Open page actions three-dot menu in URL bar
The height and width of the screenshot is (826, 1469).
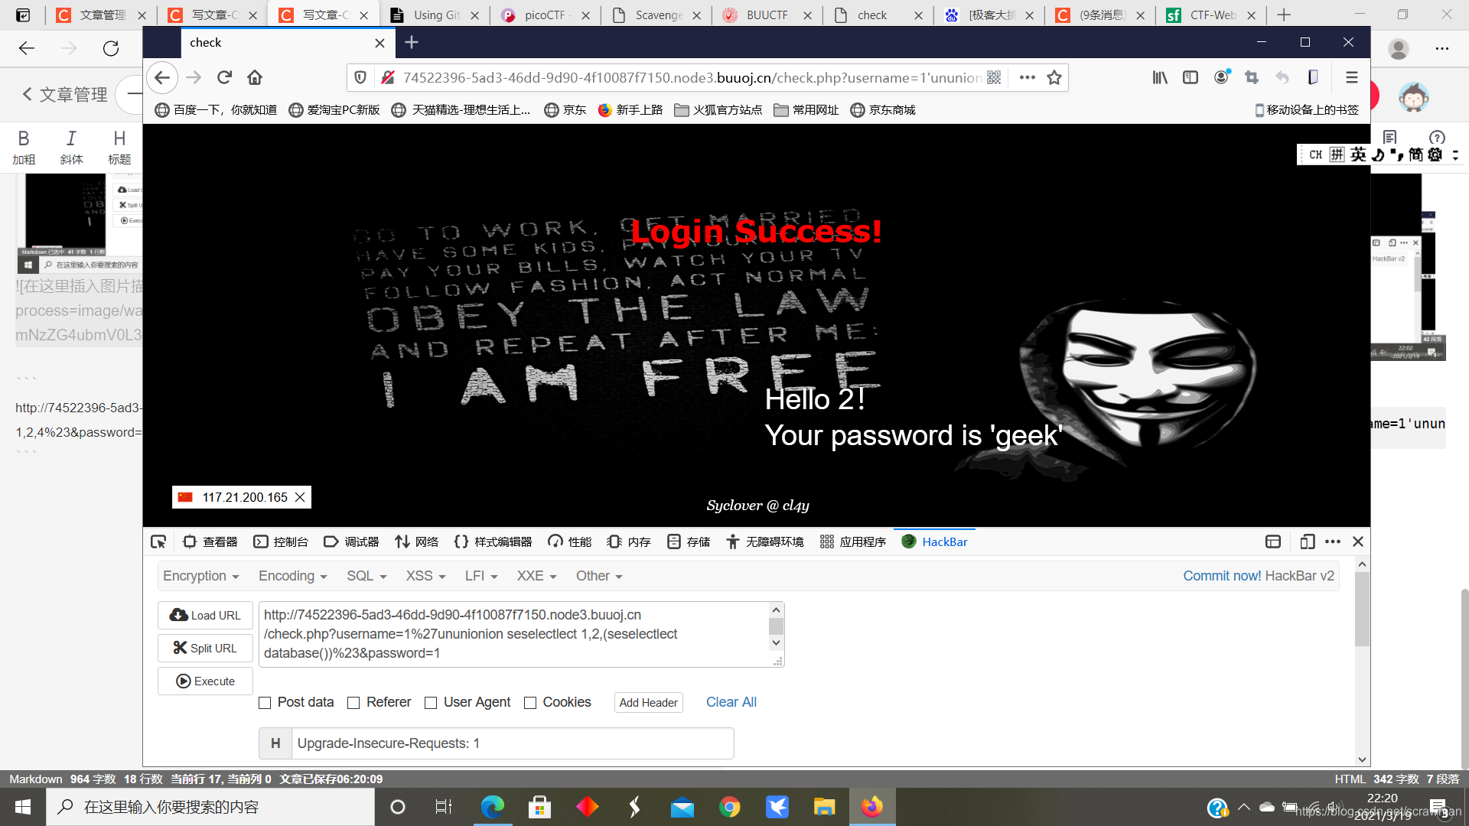(1028, 77)
